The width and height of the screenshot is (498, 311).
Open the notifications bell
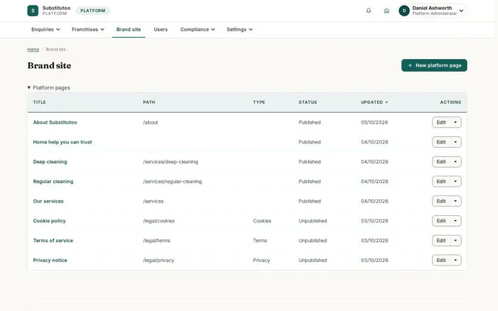[369, 11]
